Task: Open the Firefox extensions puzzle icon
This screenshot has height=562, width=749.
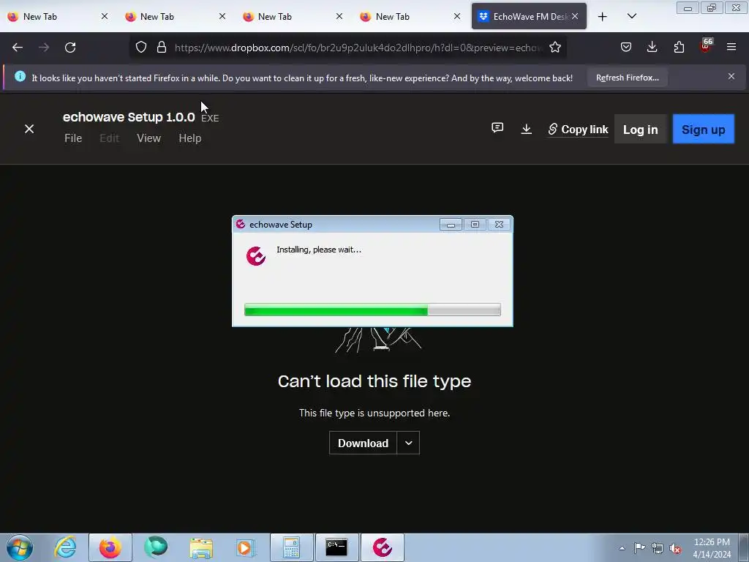Action: pos(679,47)
